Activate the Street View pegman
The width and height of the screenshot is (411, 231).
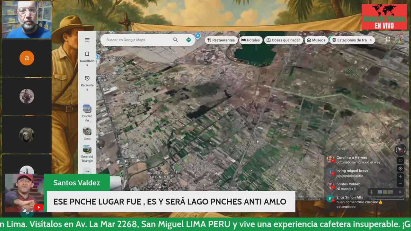point(372,192)
